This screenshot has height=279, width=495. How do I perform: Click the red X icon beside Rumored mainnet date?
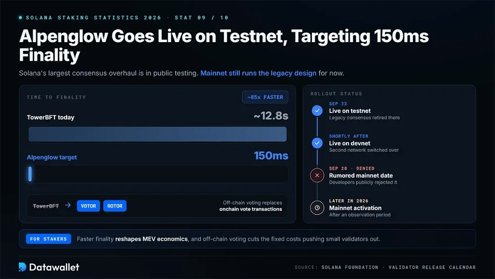pos(317,175)
